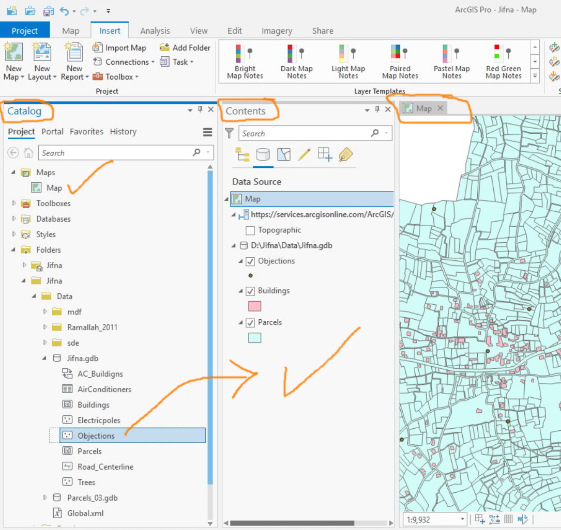Screen dimensions: 561x530
Task: Click the Undo icon in title bar
Action: coord(64,11)
